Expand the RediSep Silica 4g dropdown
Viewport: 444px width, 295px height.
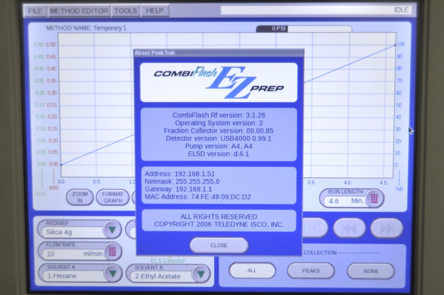tap(112, 228)
